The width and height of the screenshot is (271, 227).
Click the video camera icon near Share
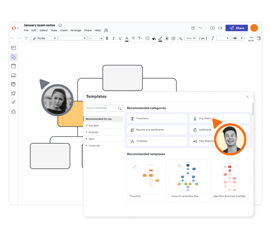tap(220, 28)
